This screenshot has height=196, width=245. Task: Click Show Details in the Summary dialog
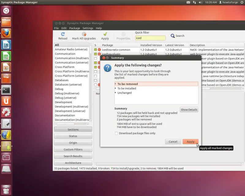189,110
